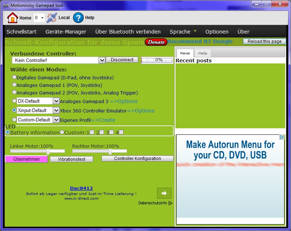Viewport: 291px width, 231px height.
Task: Click the ad arrow button
Action: click(x=164, y=193)
